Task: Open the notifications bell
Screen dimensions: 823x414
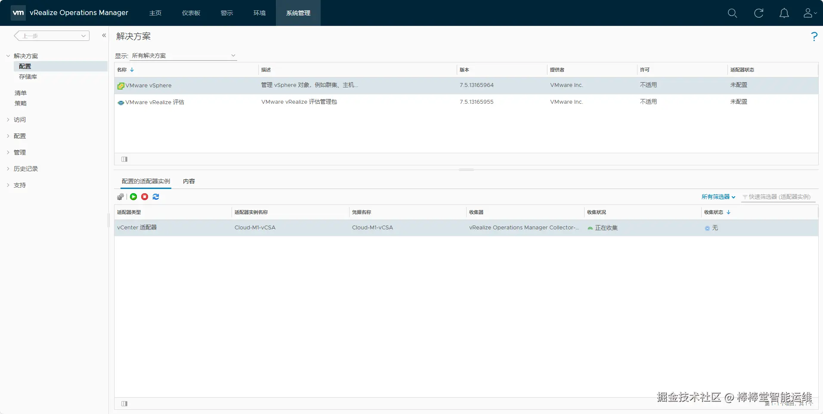Action: click(x=784, y=13)
